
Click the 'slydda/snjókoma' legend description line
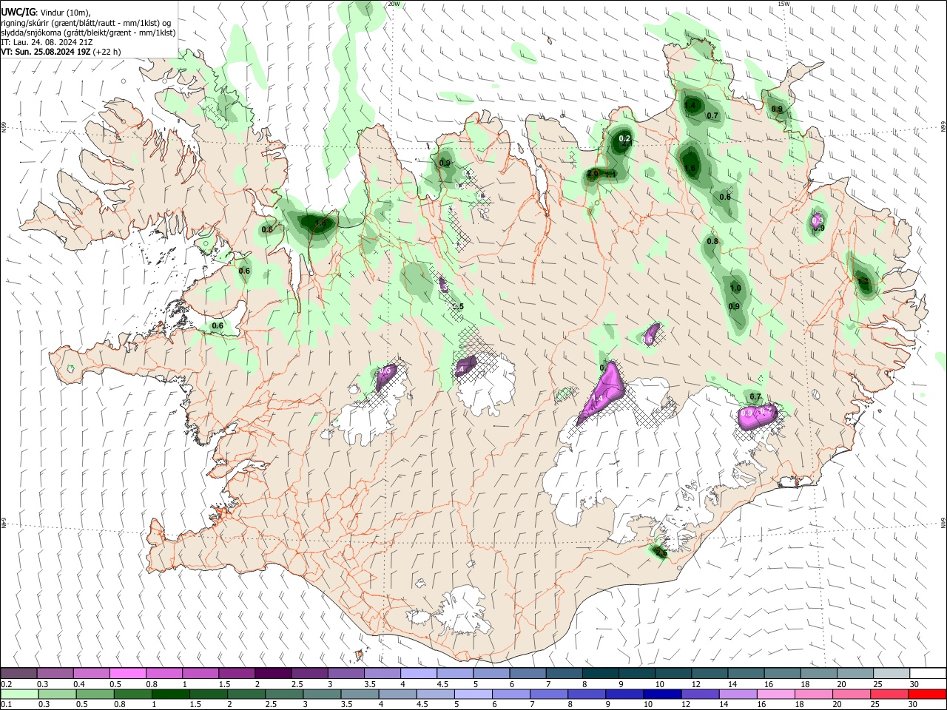tap(88, 33)
